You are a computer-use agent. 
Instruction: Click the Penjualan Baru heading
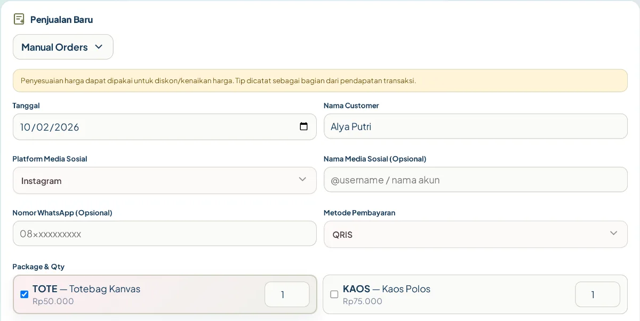(x=61, y=20)
